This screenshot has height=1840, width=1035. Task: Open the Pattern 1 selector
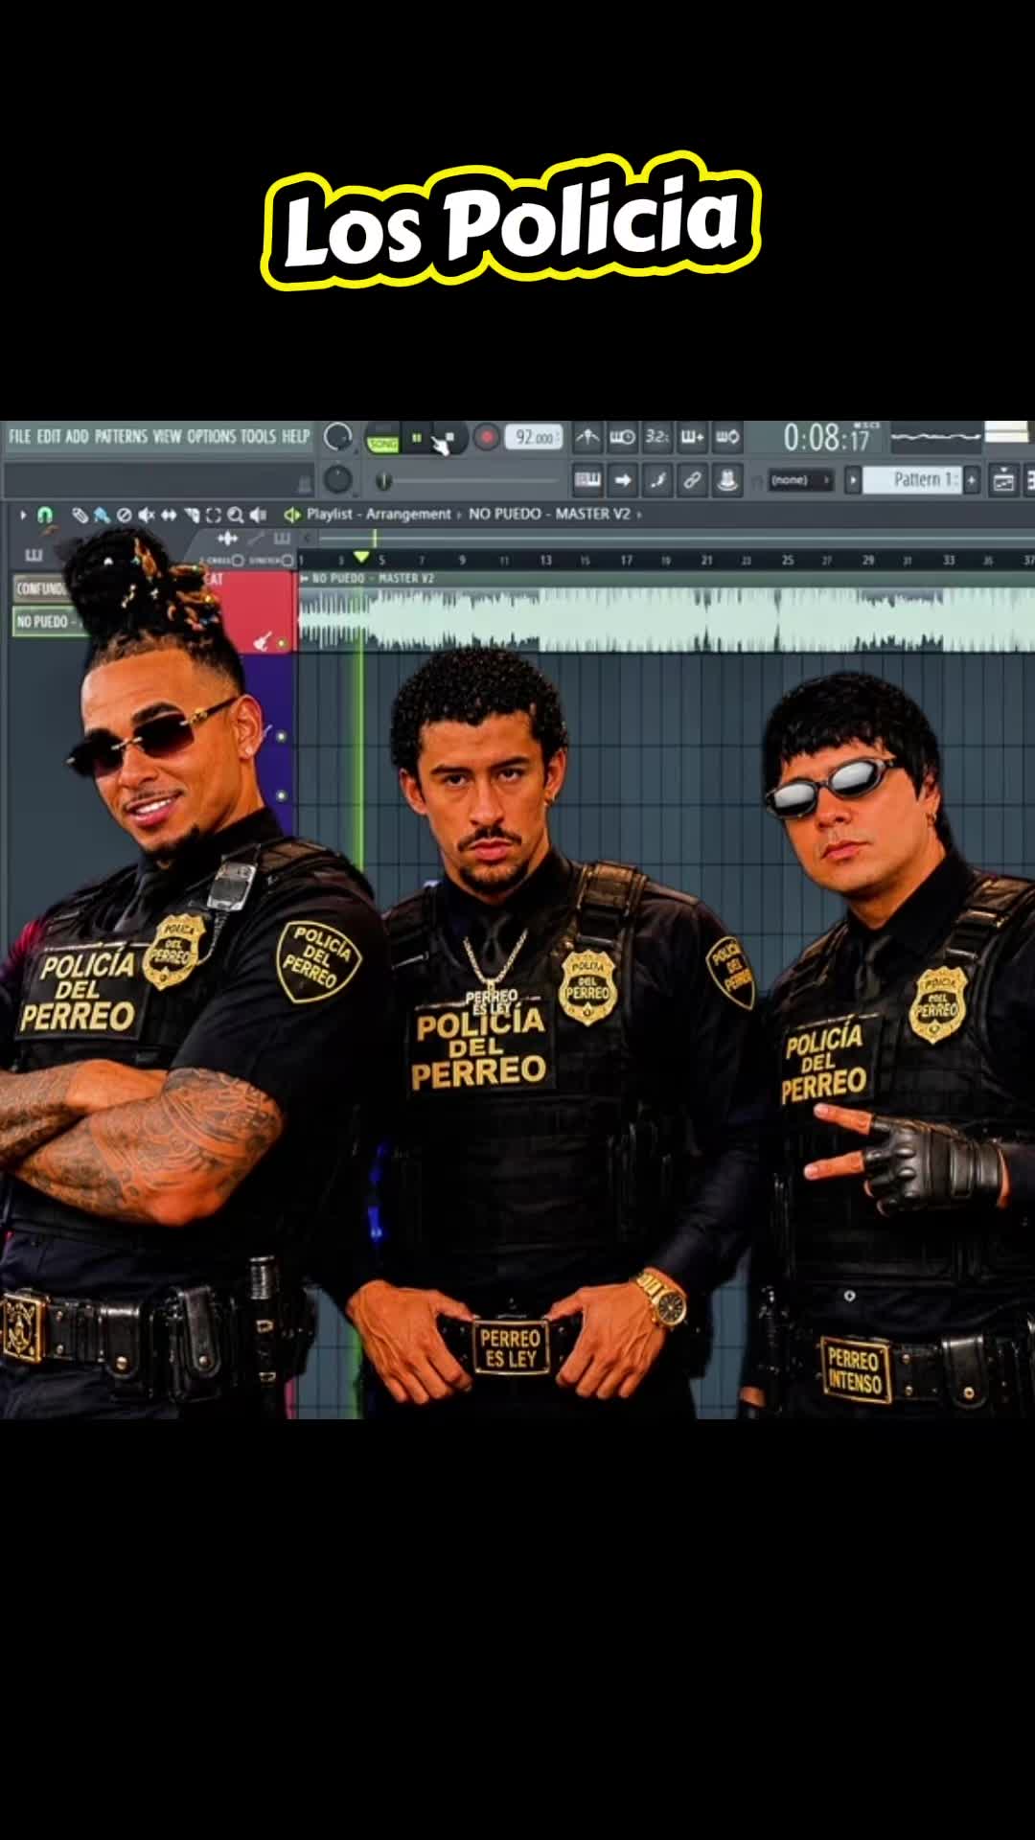[912, 480]
